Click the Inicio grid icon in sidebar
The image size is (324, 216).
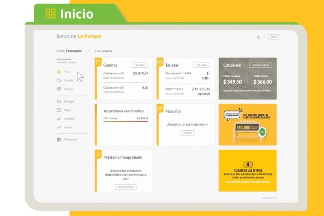59,72
